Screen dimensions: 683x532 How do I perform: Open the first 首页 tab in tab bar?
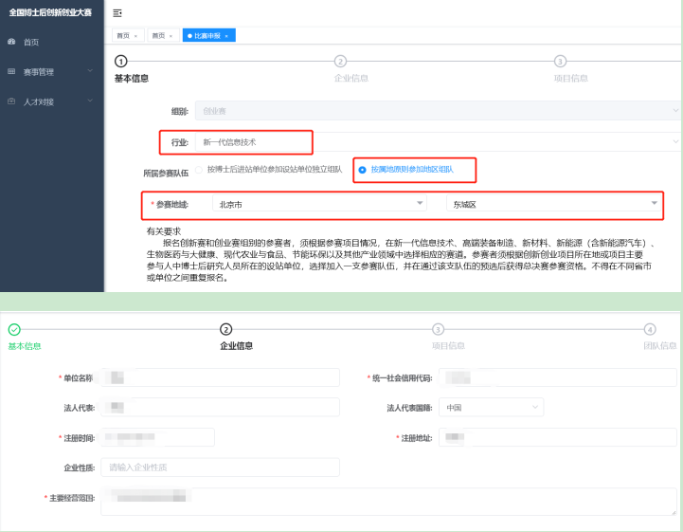point(123,36)
